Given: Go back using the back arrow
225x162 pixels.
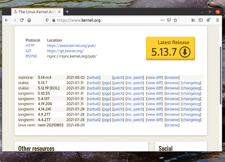Looking at the screenshot, I should click(6, 20).
